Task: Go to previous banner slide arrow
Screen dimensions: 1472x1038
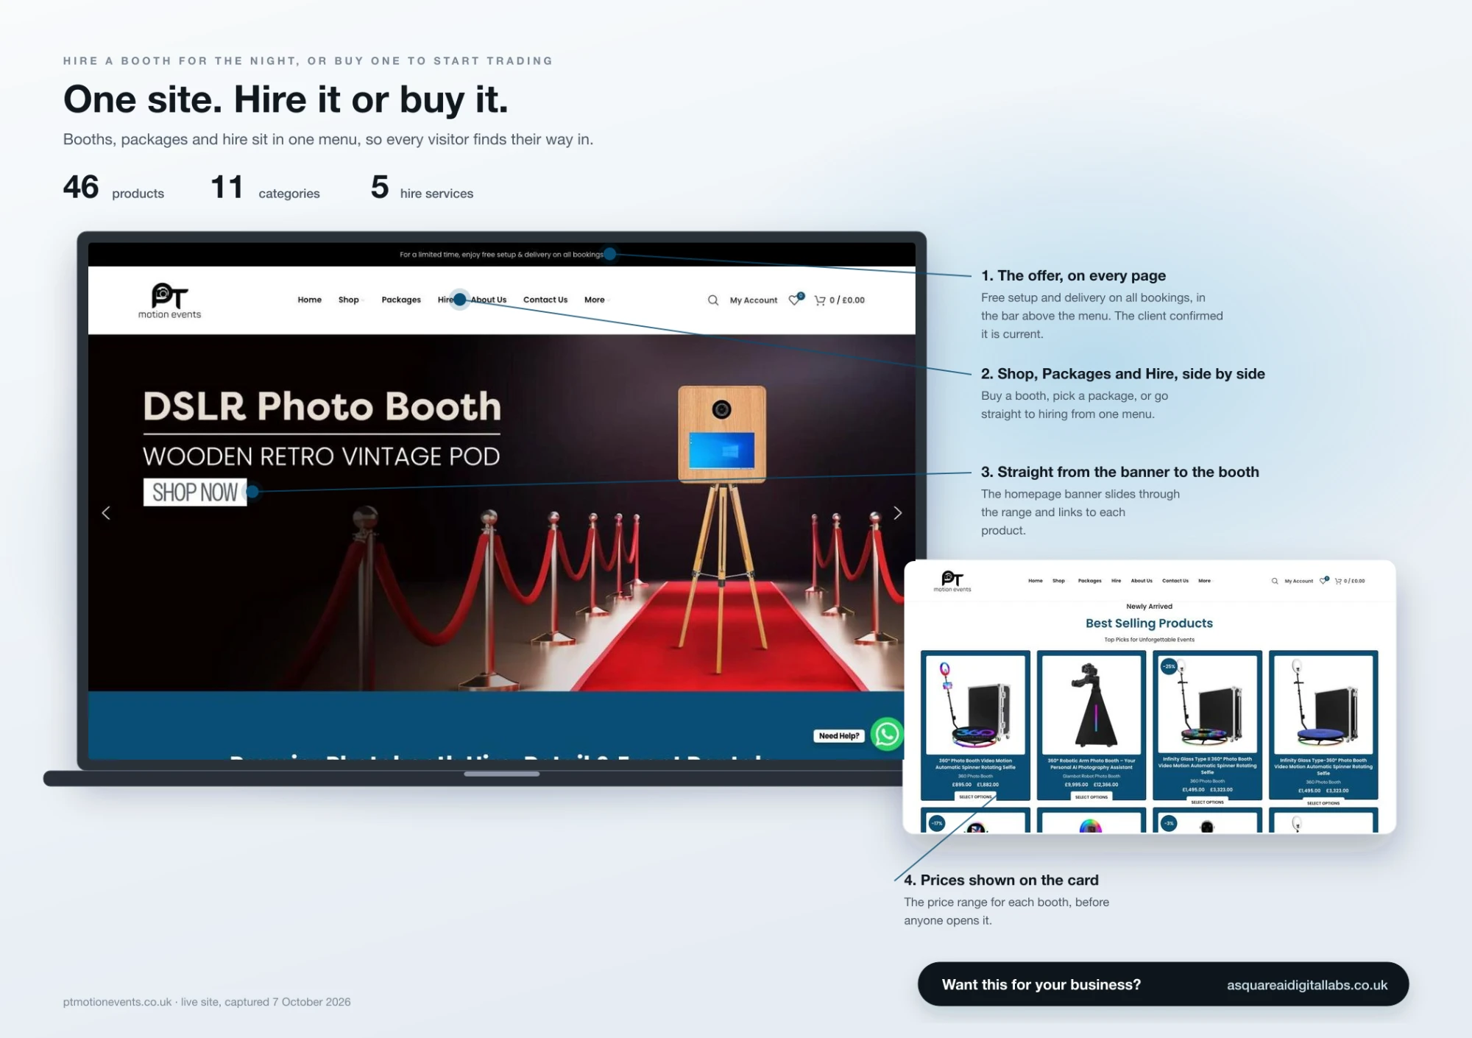Action: tap(106, 513)
